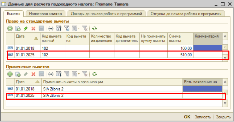
Task: Click Количество иждивенцев column header
Action: [x=102, y=39]
